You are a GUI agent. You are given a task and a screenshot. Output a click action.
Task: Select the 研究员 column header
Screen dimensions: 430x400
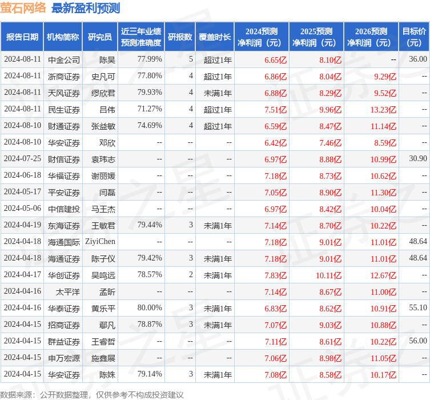[x=100, y=37]
